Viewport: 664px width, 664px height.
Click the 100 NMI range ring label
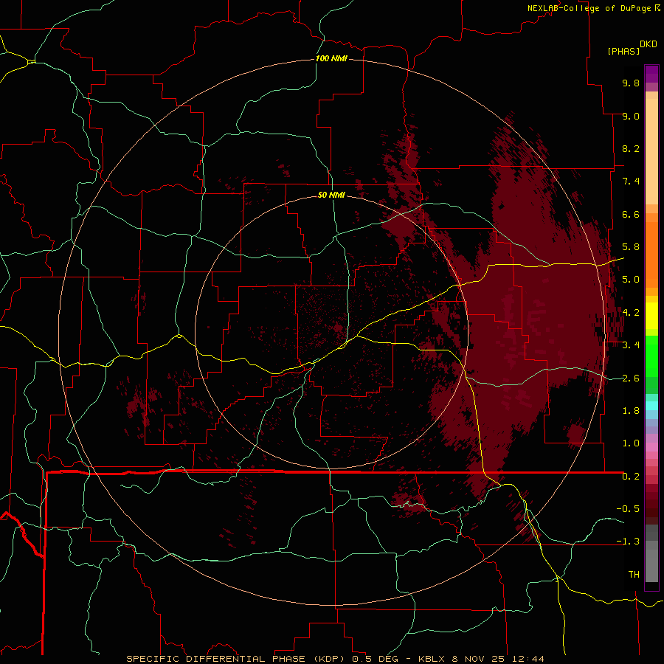(331, 58)
